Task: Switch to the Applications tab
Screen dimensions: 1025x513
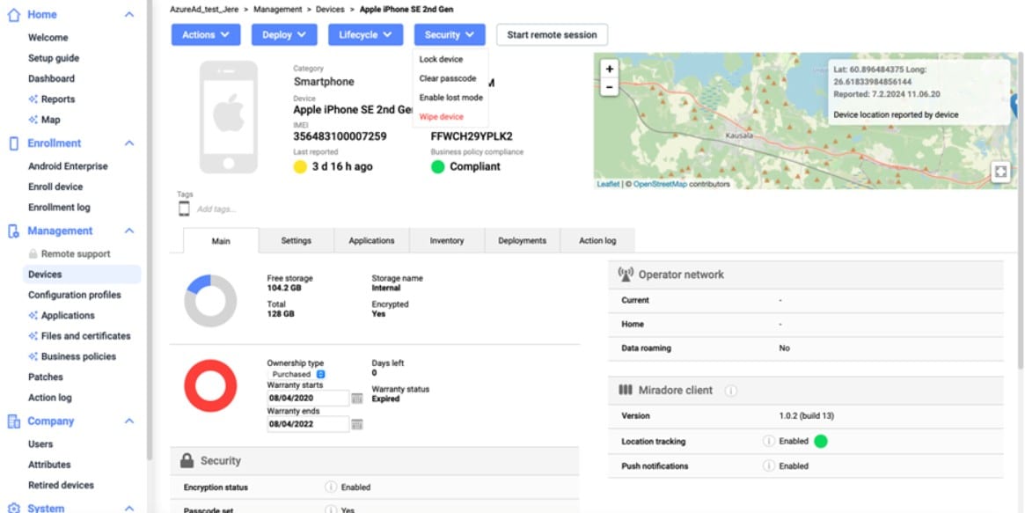Action: click(371, 240)
